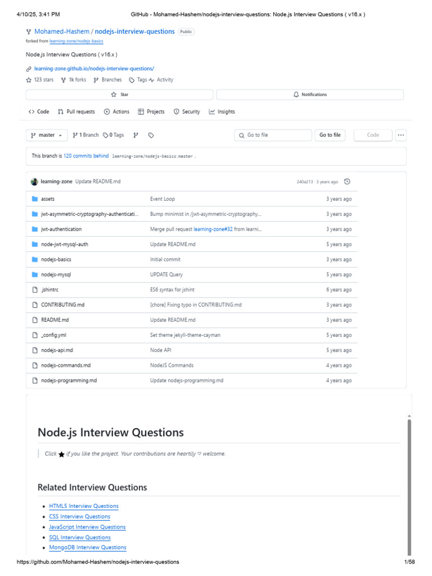
Task: Click the nodejs-programming.md file icon
Action: click(x=35, y=381)
